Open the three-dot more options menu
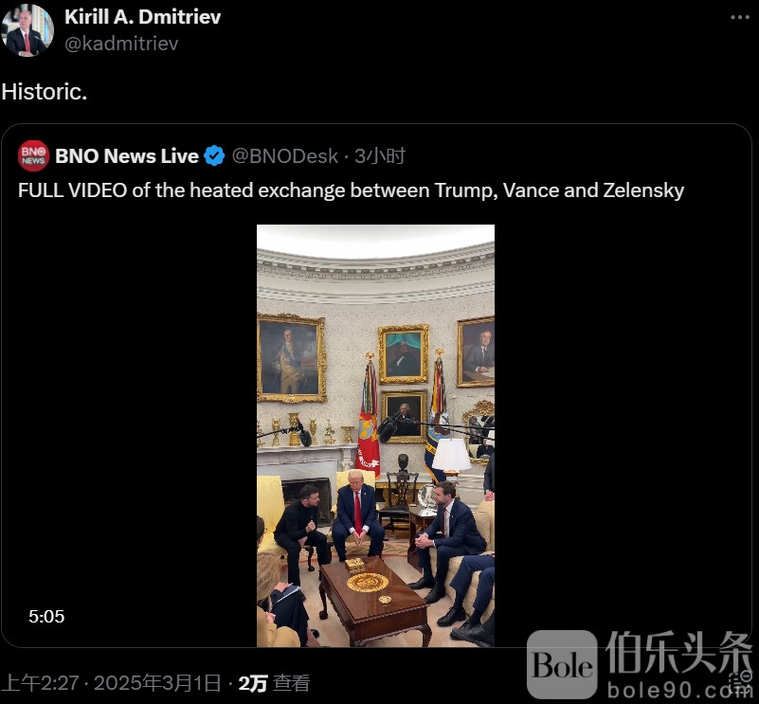This screenshot has width=759, height=704. 740,17
